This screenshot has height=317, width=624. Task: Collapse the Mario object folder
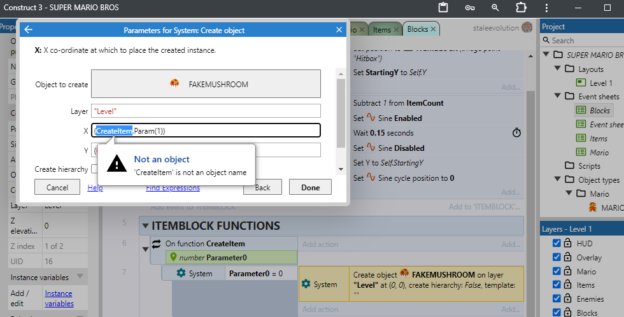tap(569, 194)
